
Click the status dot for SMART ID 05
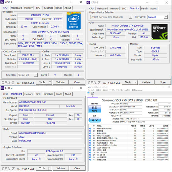point(90,129)
